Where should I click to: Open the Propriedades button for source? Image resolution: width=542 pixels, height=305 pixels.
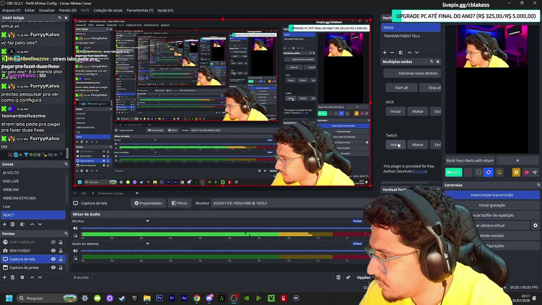tap(148, 203)
